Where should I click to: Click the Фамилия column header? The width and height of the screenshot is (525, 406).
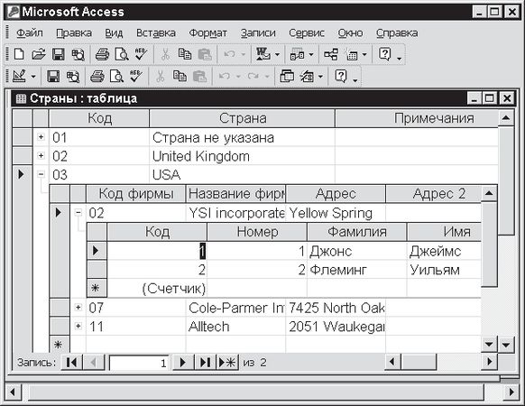(357, 232)
